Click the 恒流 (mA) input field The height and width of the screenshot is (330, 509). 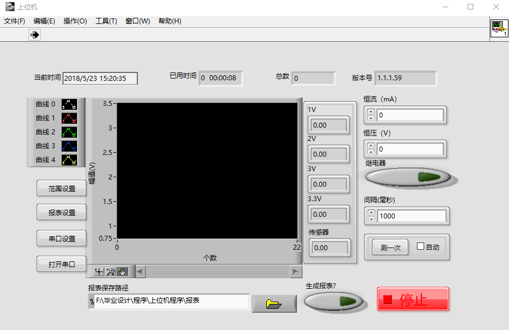point(410,115)
